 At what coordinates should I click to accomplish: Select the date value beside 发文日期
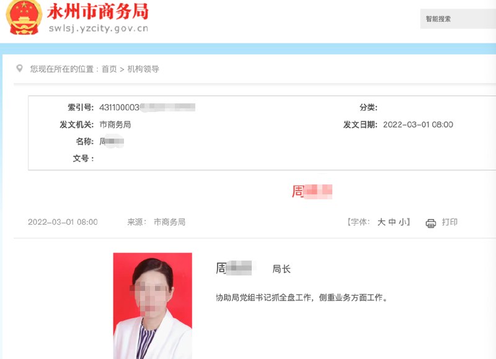[418, 124]
